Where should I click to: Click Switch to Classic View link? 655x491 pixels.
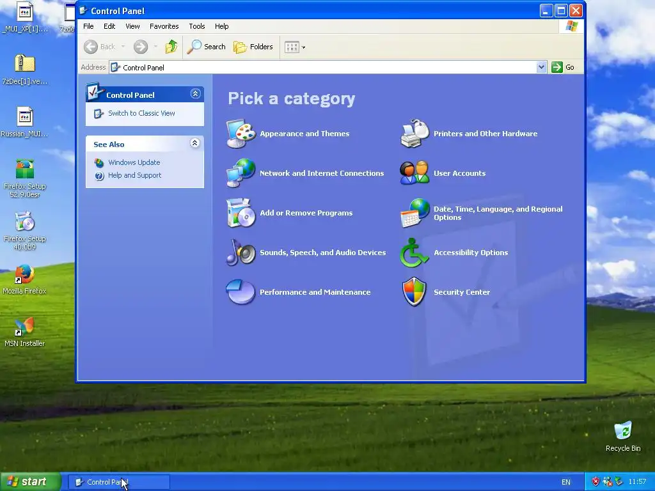(x=141, y=113)
